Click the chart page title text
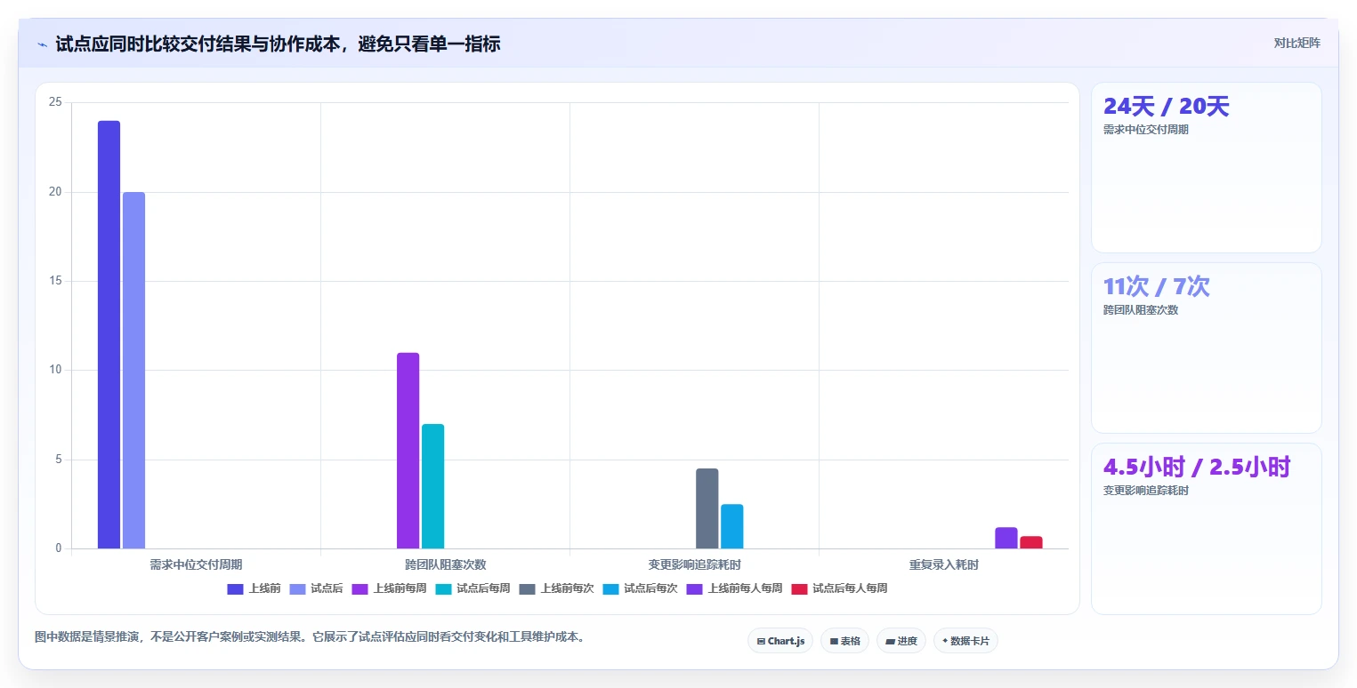 (x=278, y=44)
